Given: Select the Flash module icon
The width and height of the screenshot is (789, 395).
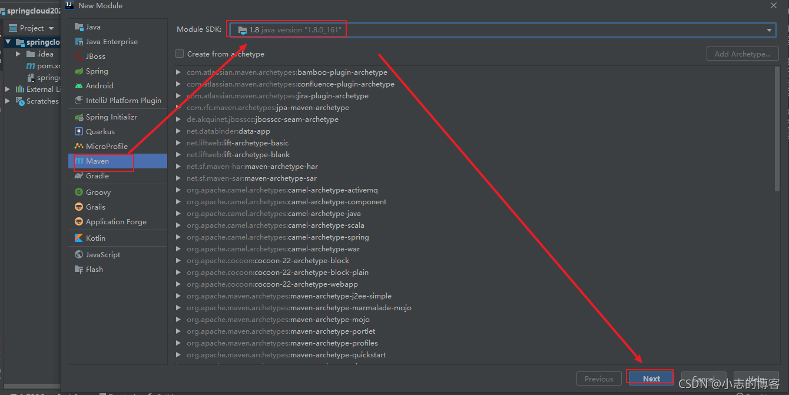Looking at the screenshot, I should coord(79,270).
